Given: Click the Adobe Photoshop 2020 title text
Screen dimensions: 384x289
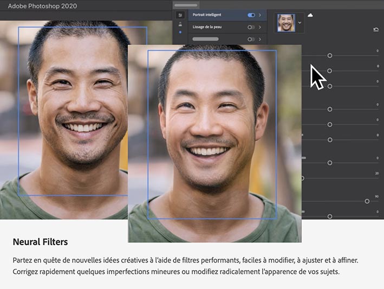Looking at the screenshot, I should coord(42,6).
